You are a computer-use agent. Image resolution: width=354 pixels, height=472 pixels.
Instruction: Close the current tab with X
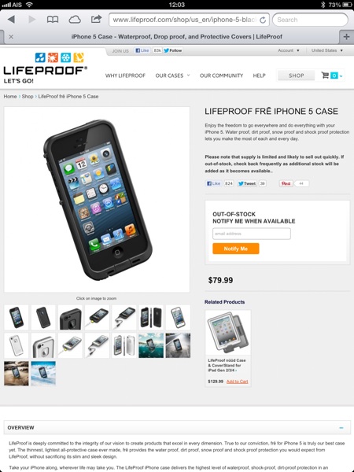(x=11, y=37)
